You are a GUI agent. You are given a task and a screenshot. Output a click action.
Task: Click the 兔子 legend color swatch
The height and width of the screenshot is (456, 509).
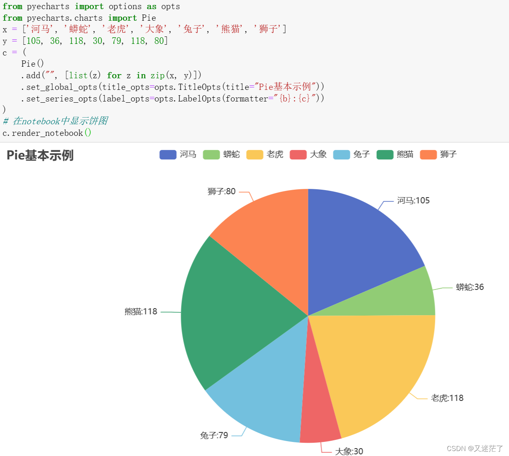[x=342, y=154]
